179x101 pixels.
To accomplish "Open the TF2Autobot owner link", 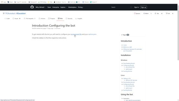I will pyautogui.click(x=10, y=13).
